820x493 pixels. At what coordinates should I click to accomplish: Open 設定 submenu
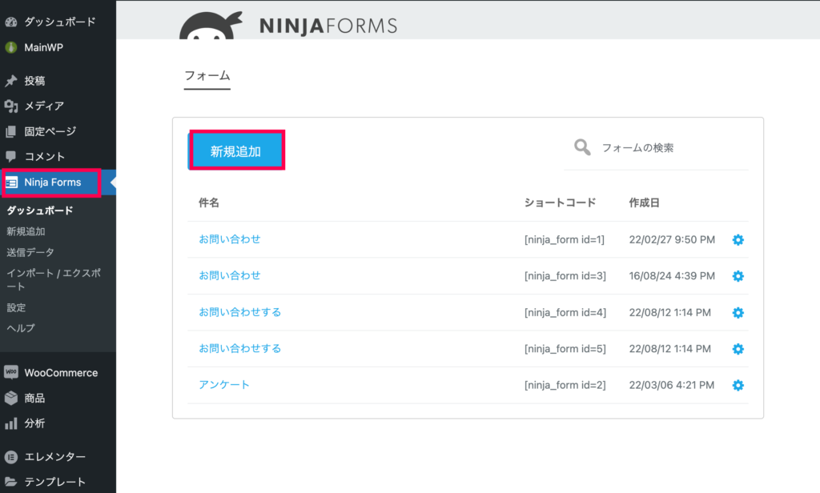click(x=16, y=307)
